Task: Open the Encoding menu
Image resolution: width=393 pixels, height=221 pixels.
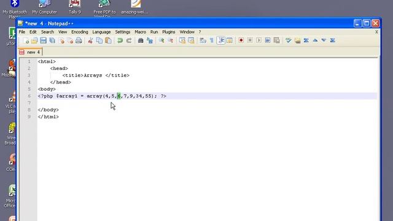Action: (x=80, y=32)
